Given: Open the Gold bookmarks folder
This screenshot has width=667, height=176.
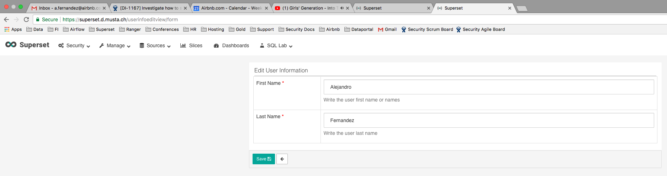Looking at the screenshot, I should pyautogui.click(x=237, y=29).
